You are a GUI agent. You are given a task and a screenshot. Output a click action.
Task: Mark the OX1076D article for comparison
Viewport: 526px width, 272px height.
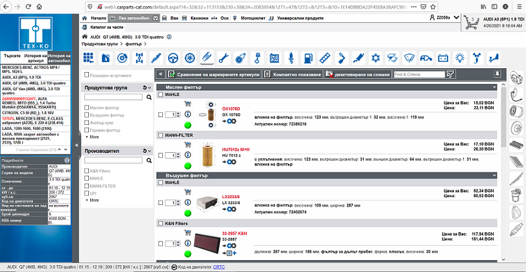160,114
